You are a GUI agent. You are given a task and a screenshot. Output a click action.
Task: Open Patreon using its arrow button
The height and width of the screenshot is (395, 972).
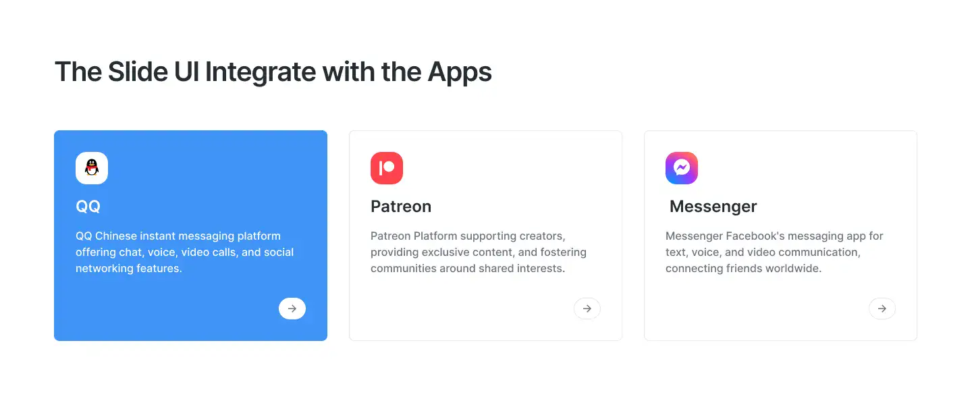(x=587, y=309)
